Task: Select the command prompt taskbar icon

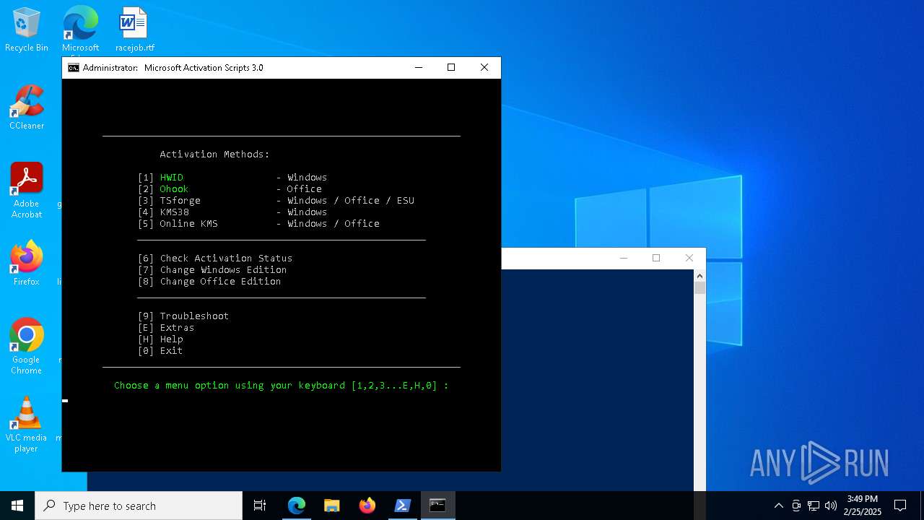Action: click(x=437, y=506)
